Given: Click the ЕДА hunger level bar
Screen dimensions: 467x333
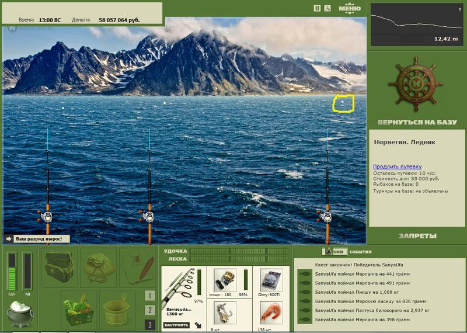Looking at the screenshot, I should coord(12,271).
